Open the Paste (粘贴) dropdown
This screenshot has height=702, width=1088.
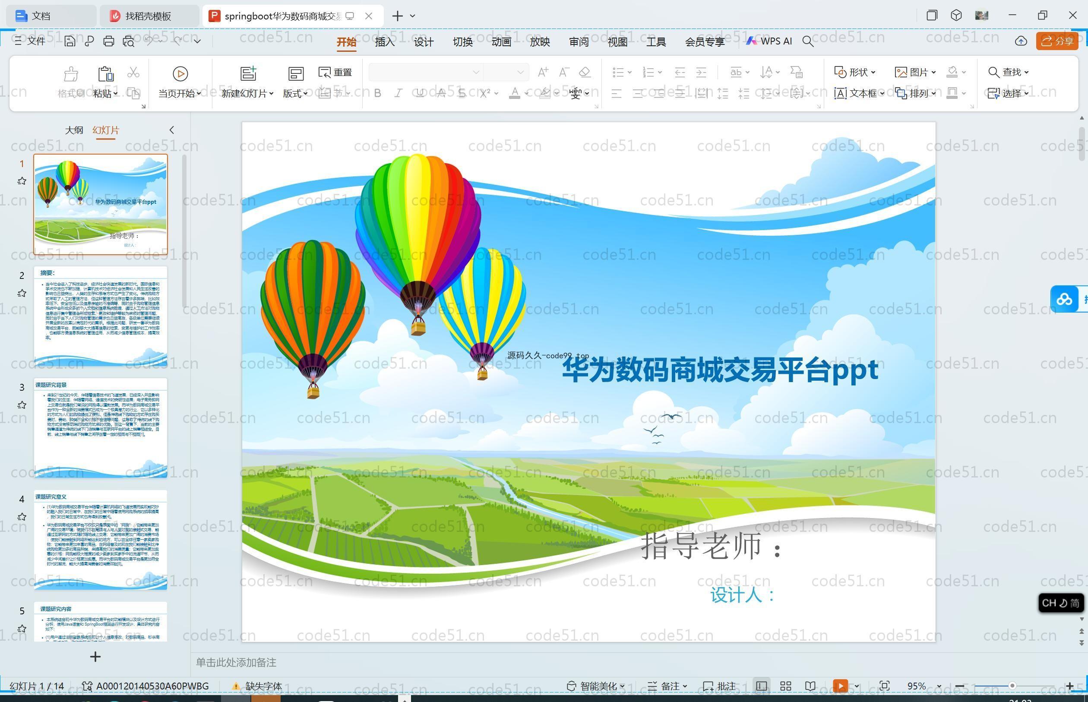105,93
